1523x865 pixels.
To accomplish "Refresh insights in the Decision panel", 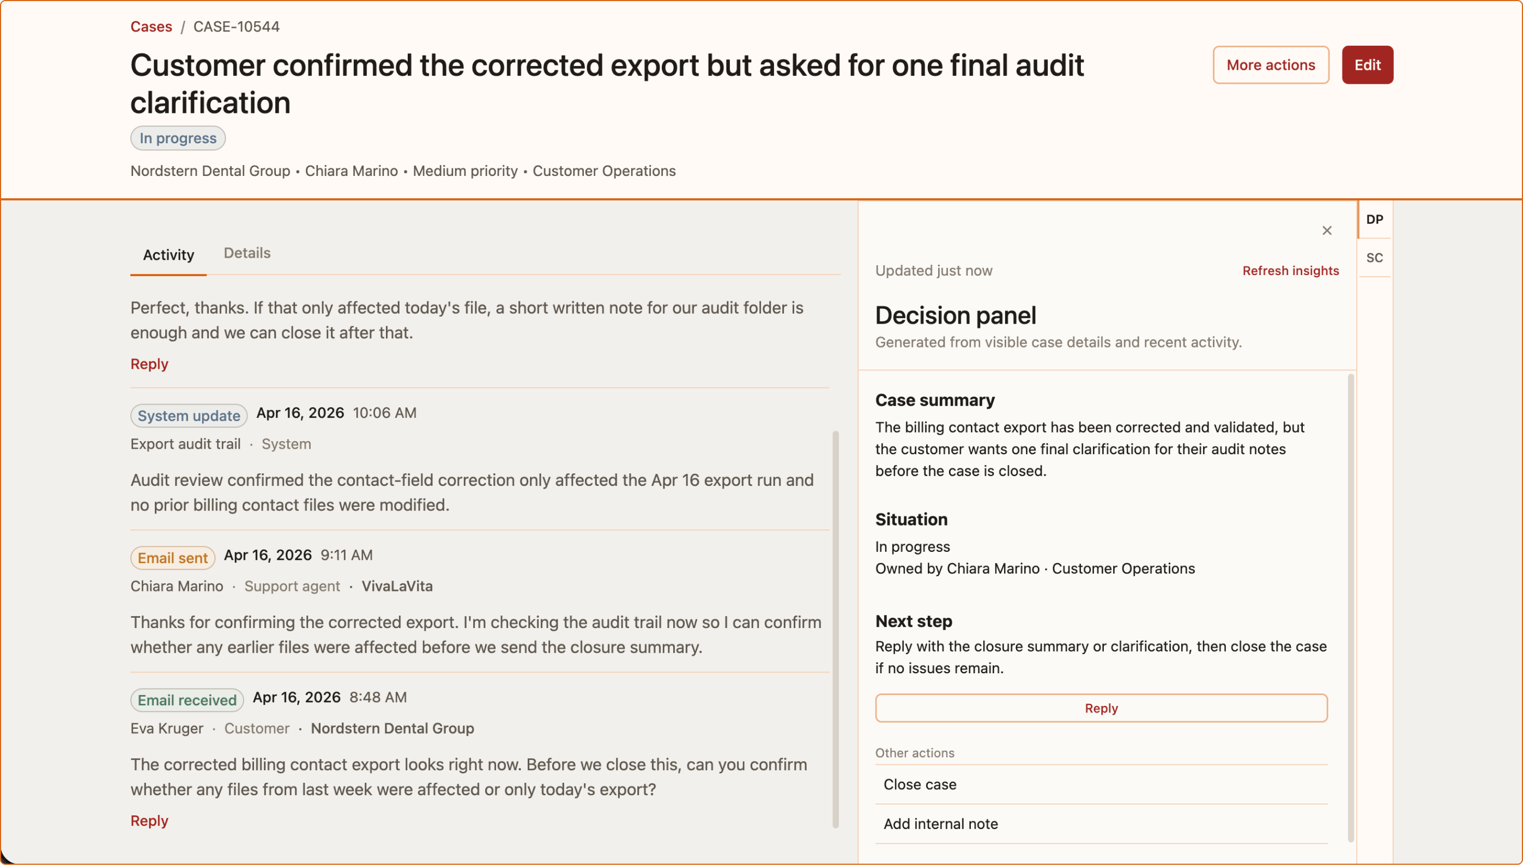I will point(1290,271).
